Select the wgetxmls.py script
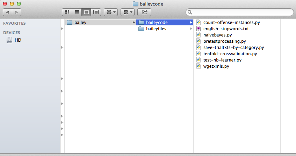Image resolution: width=296 pixels, height=156 pixels. (x=216, y=66)
